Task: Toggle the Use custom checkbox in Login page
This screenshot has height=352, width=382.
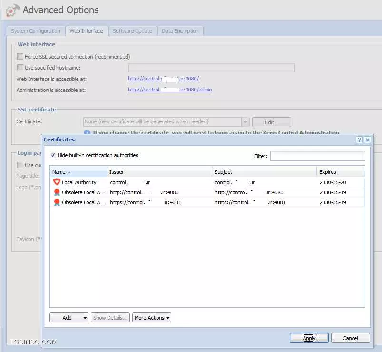Action: (20, 165)
